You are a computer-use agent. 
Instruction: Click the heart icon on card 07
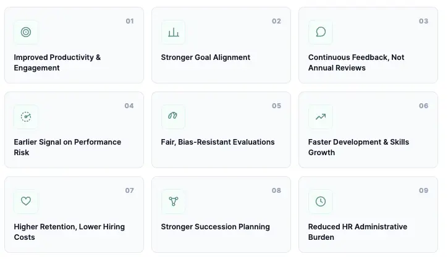click(x=26, y=201)
